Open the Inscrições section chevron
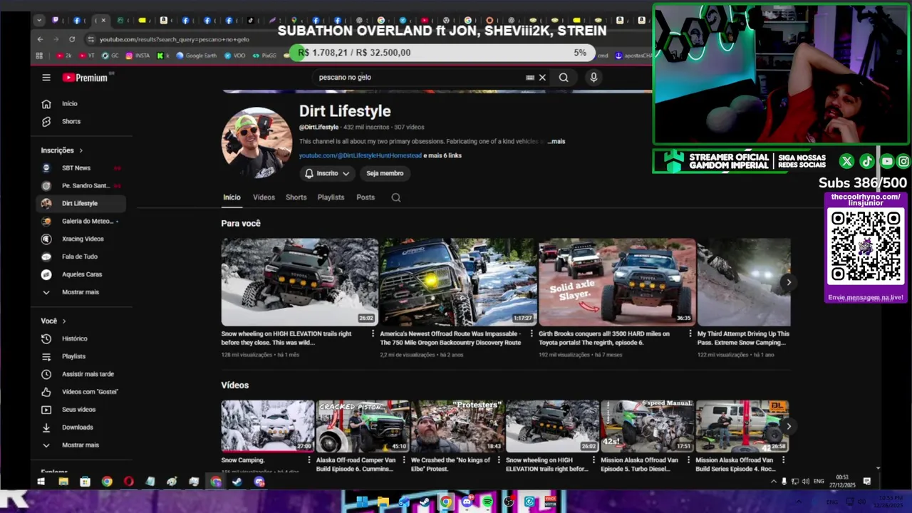This screenshot has height=513, width=912. (81, 151)
